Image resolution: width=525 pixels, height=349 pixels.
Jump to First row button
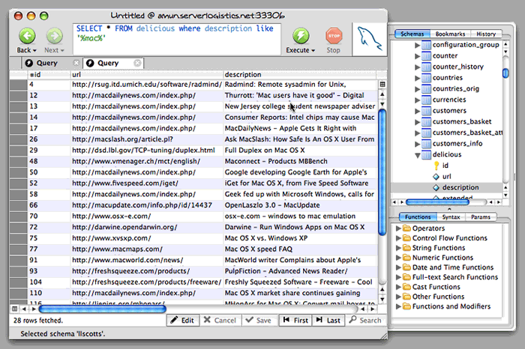[295, 321]
